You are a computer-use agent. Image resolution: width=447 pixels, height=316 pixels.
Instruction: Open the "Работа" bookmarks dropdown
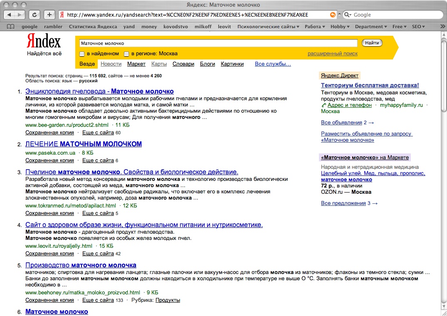[x=315, y=27]
